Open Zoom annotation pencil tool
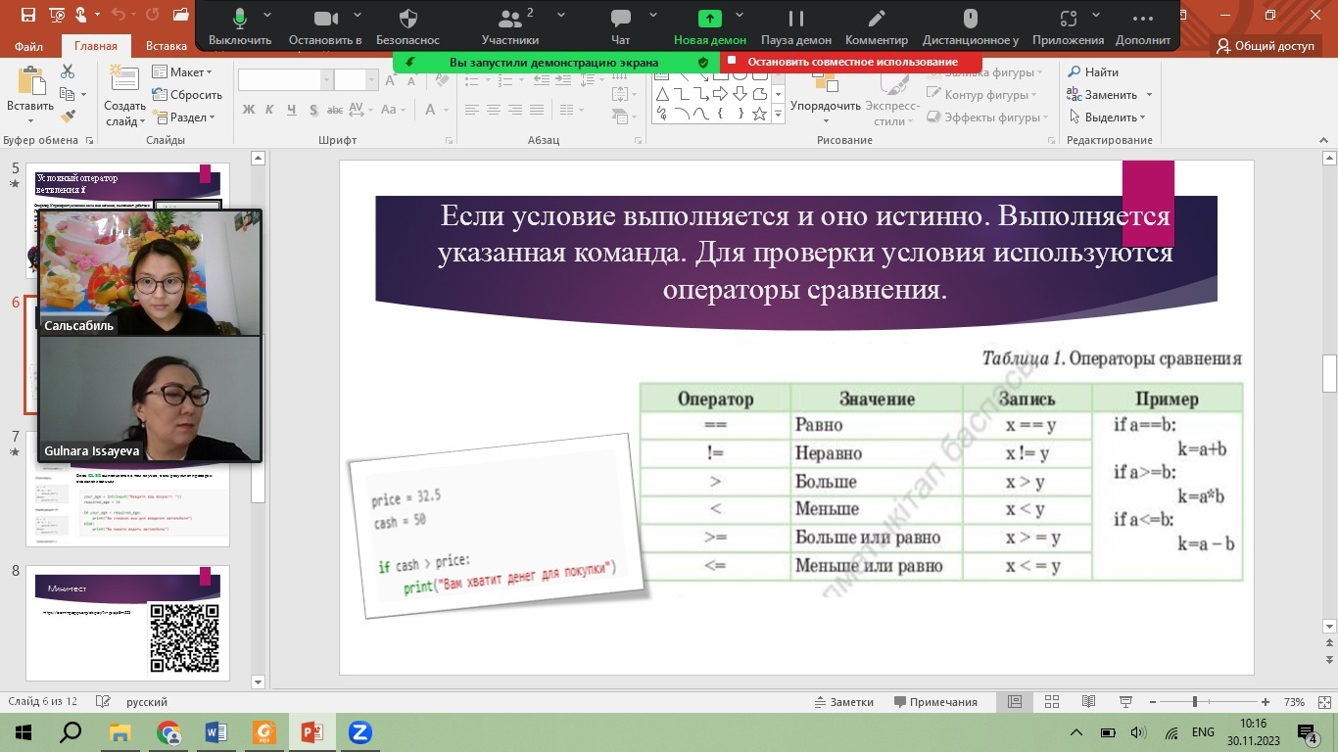This screenshot has height=752, width=1338. tap(877, 20)
